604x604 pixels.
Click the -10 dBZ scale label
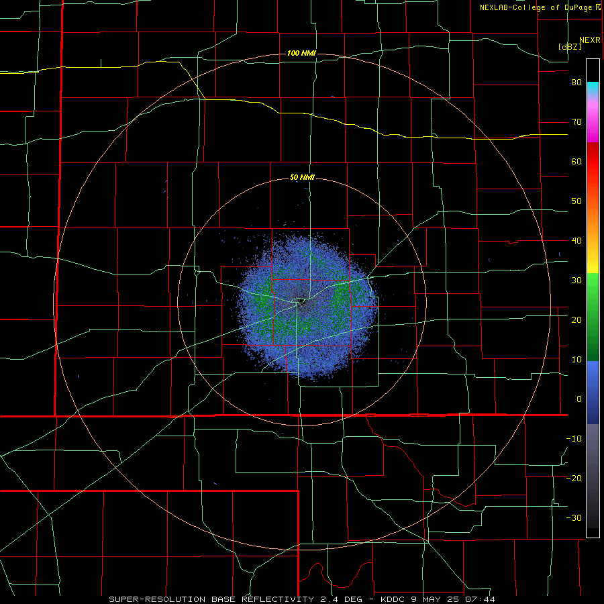(x=574, y=439)
